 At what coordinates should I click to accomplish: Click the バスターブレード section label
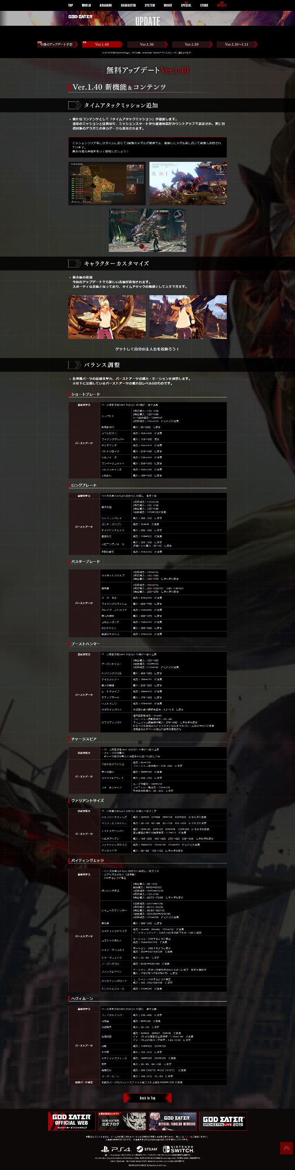tap(85, 562)
